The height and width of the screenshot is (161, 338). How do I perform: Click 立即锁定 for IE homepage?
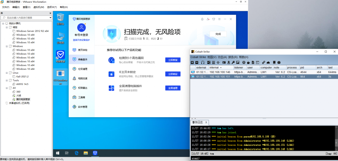[173, 74]
